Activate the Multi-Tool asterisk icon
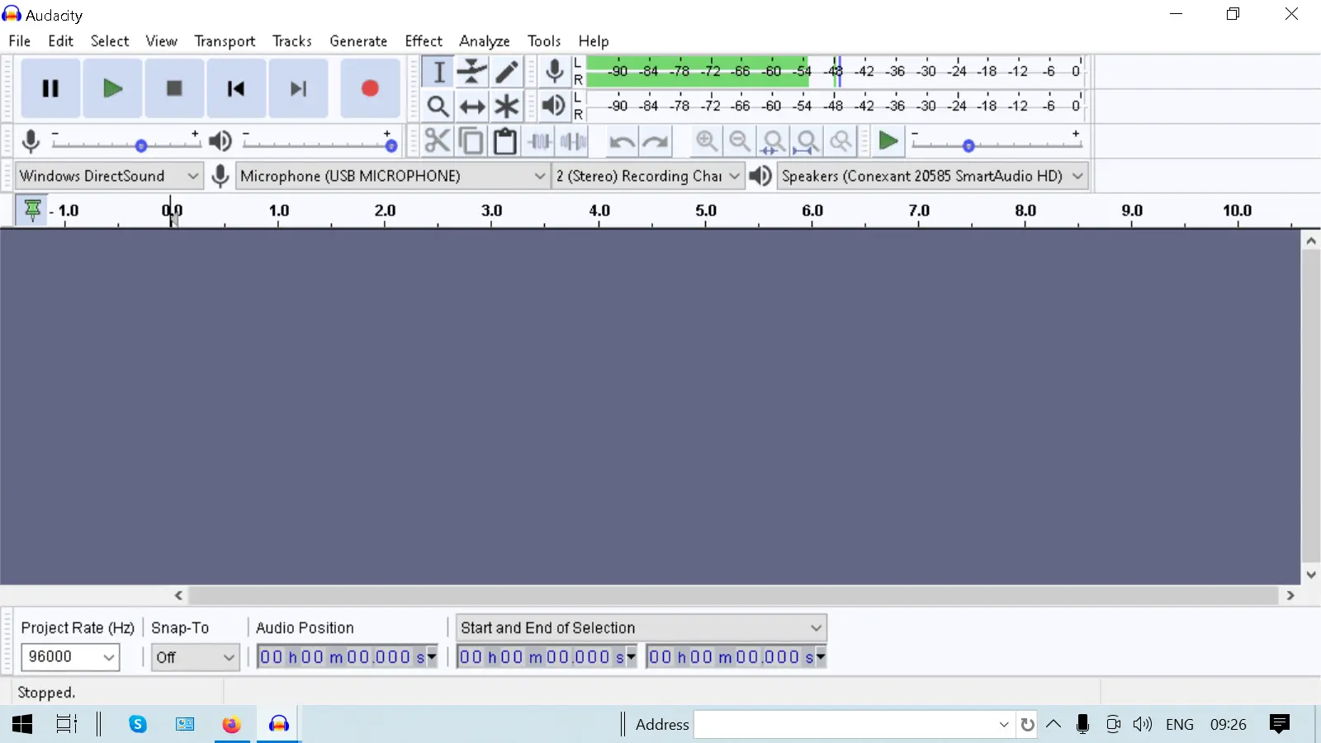 tap(507, 106)
